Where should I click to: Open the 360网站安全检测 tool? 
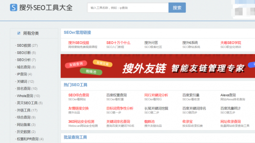point(81,122)
